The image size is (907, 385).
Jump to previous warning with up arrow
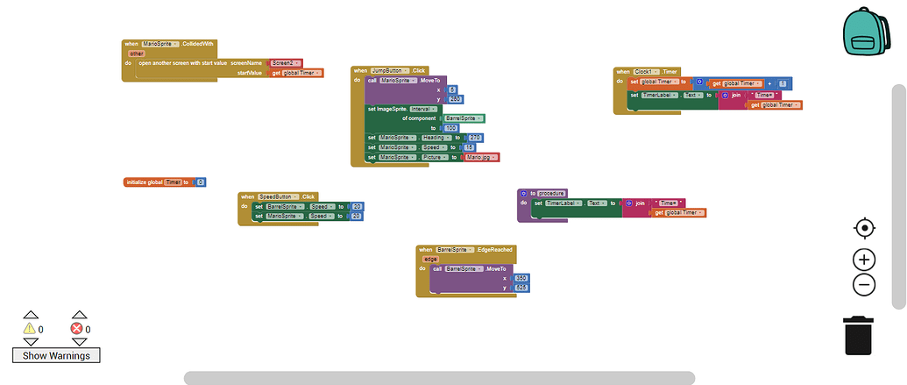(x=31, y=314)
